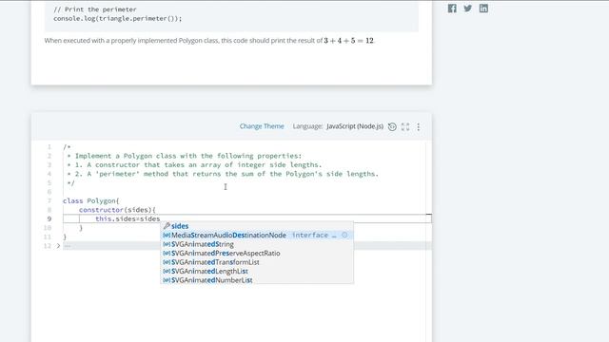Share on Facebook icon

(452, 9)
